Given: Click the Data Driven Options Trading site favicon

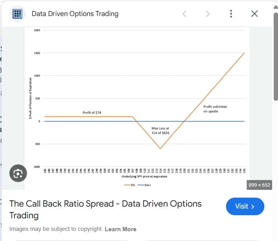Looking at the screenshot, I should 17,14.
